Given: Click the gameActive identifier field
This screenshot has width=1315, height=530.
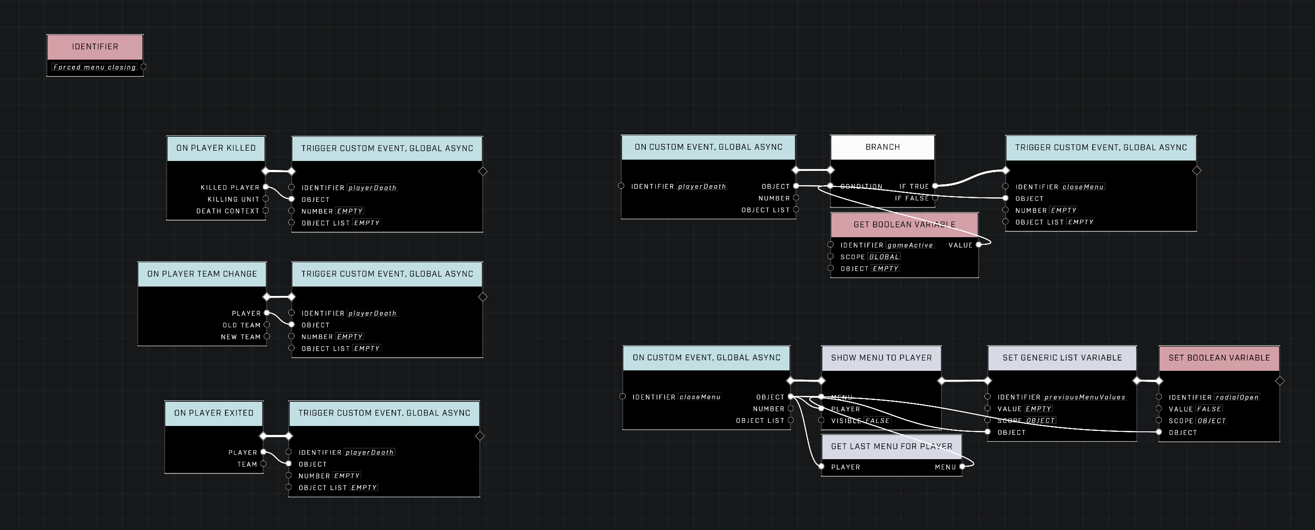Looking at the screenshot, I should (x=910, y=245).
